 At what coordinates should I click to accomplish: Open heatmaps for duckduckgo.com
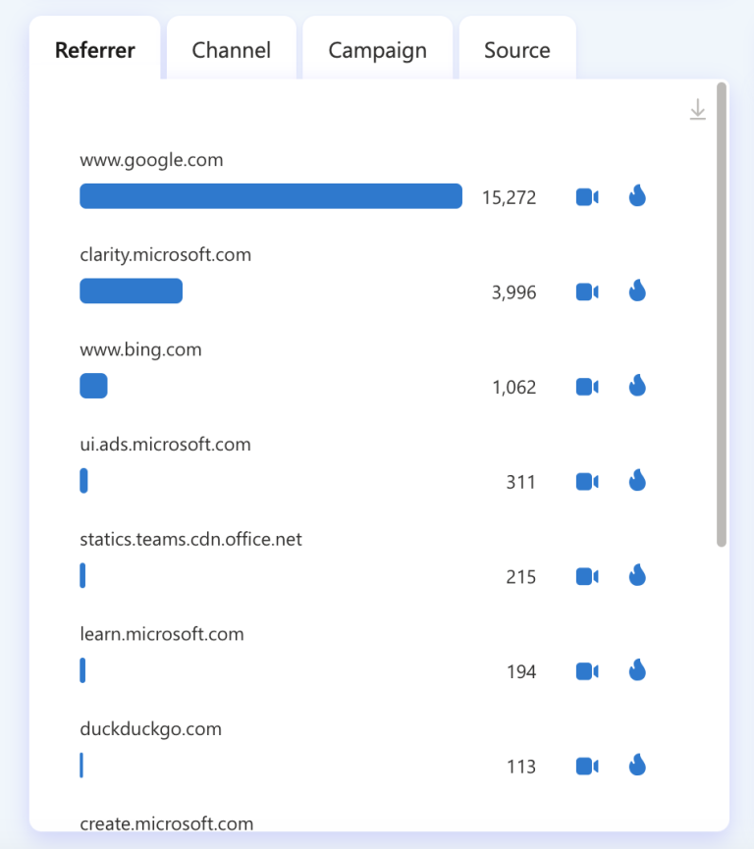click(x=637, y=765)
